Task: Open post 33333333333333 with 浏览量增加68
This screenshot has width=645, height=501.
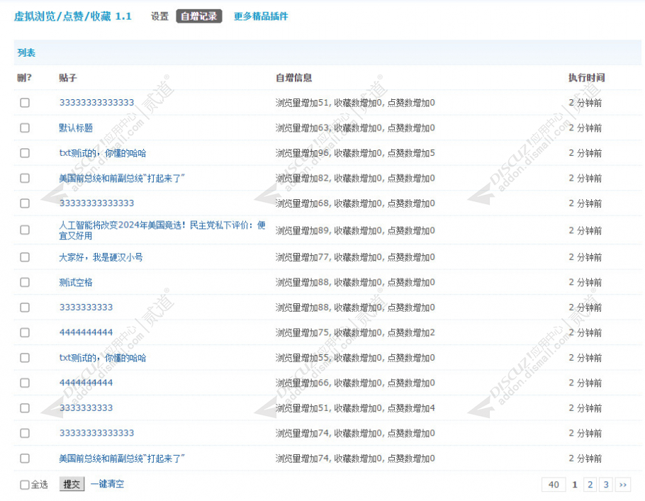Action: [96, 203]
